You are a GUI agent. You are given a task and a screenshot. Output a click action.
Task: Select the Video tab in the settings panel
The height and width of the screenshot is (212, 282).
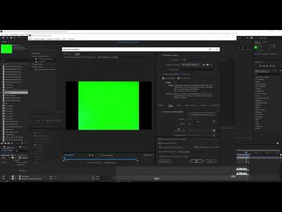pyautogui.click(x=170, y=105)
